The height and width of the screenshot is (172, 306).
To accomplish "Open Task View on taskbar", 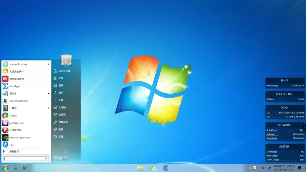I will [x=25, y=168].
